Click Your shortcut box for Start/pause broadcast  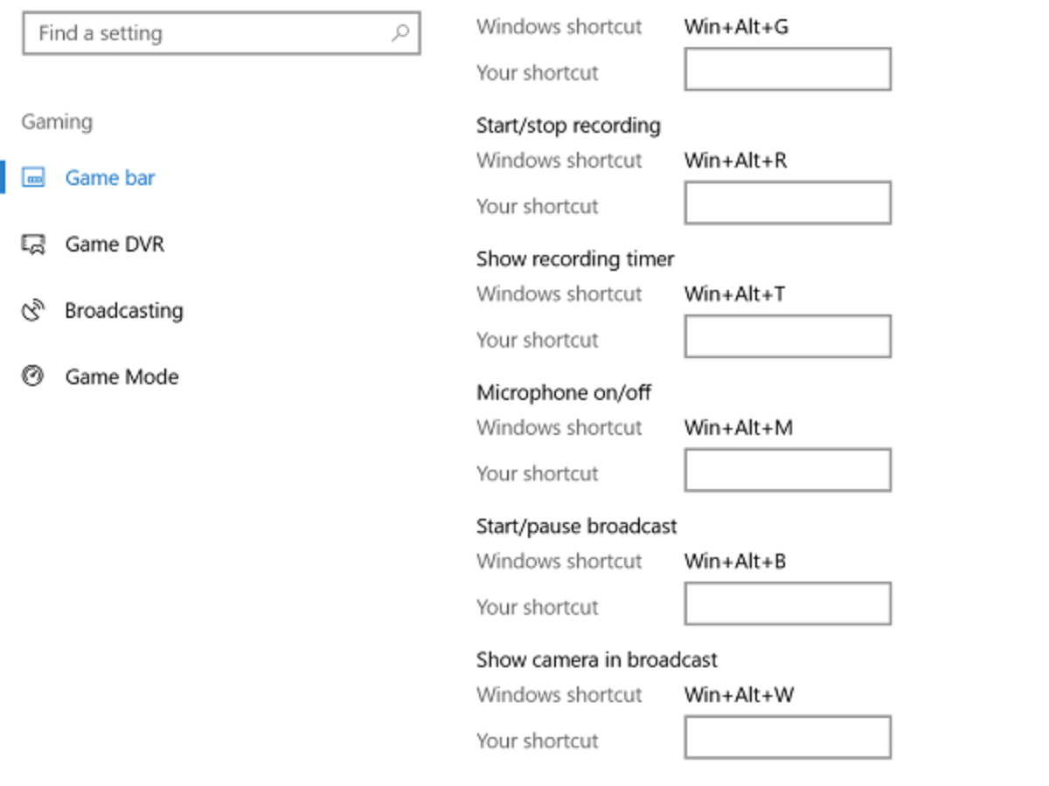pyautogui.click(x=788, y=604)
